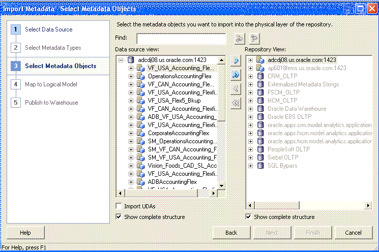379x252 pixels.
Task: Expand the PeopleSoft OLTP node
Action: [251, 150]
